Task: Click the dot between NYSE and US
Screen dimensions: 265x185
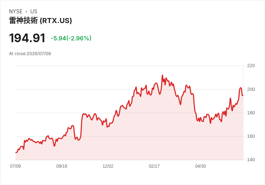Action: pos(26,12)
